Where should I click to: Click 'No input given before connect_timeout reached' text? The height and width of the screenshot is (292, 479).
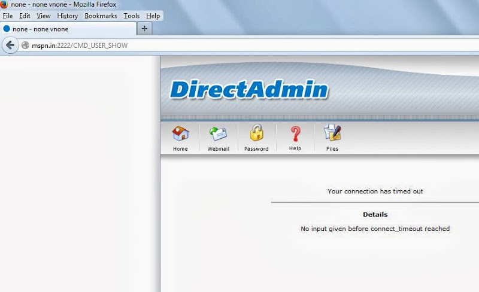coord(375,229)
